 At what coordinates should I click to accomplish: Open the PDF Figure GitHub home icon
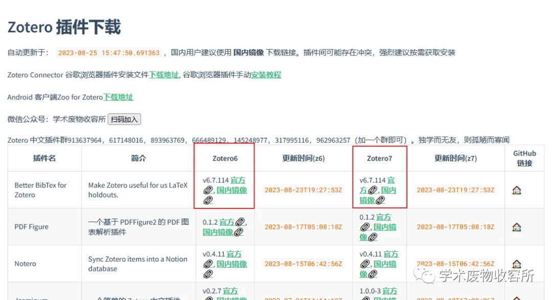click(516, 227)
